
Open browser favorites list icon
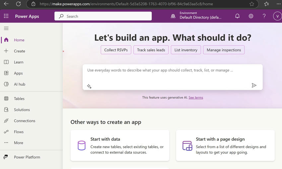pos(266,4)
